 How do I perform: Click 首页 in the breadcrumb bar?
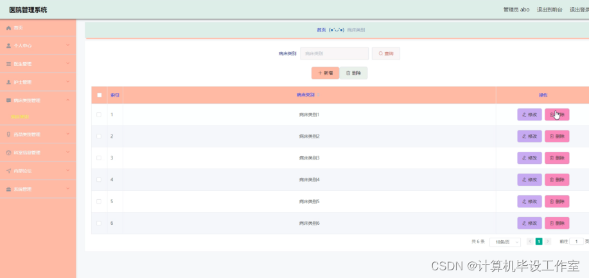(321, 30)
